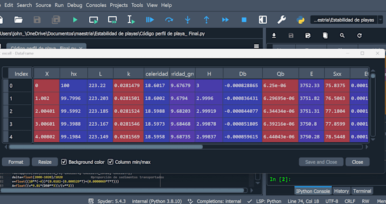Open the Source menu
Screen dimensions: 386x204
[x=43, y=5]
